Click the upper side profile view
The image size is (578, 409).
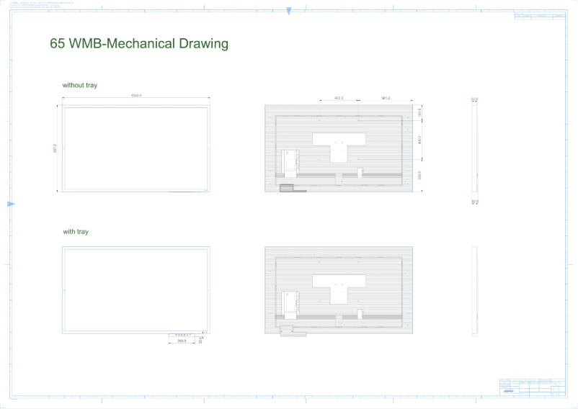(x=474, y=148)
